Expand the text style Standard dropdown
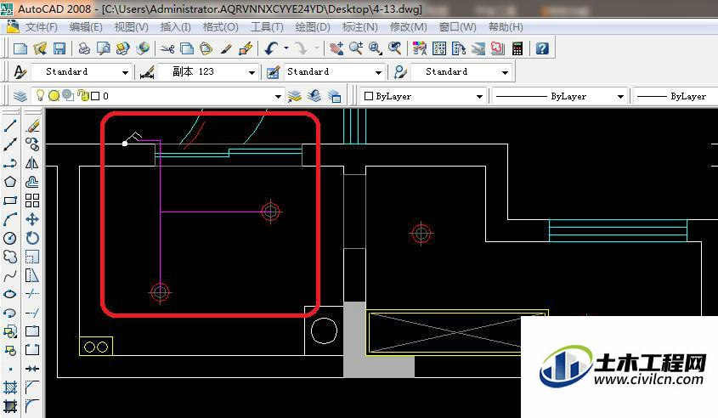718x418 pixels. click(125, 72)
